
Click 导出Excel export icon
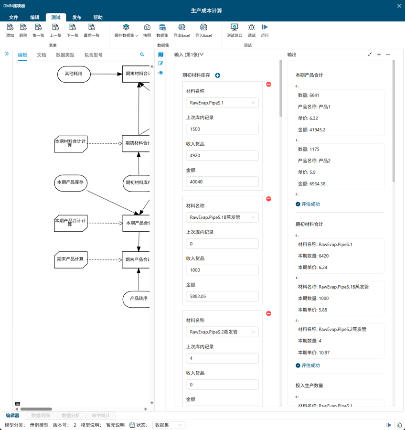pyautogui.click(x=181, y=28)
